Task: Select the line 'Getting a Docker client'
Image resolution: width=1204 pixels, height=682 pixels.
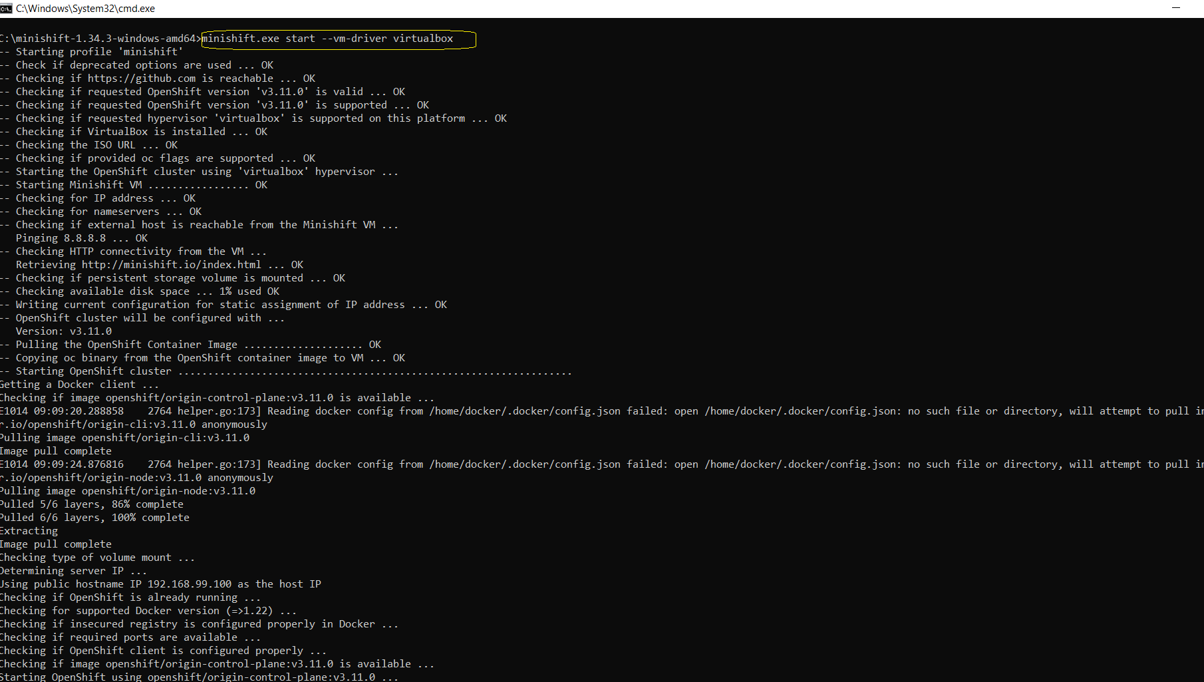Action: click(x=79, y=385)
